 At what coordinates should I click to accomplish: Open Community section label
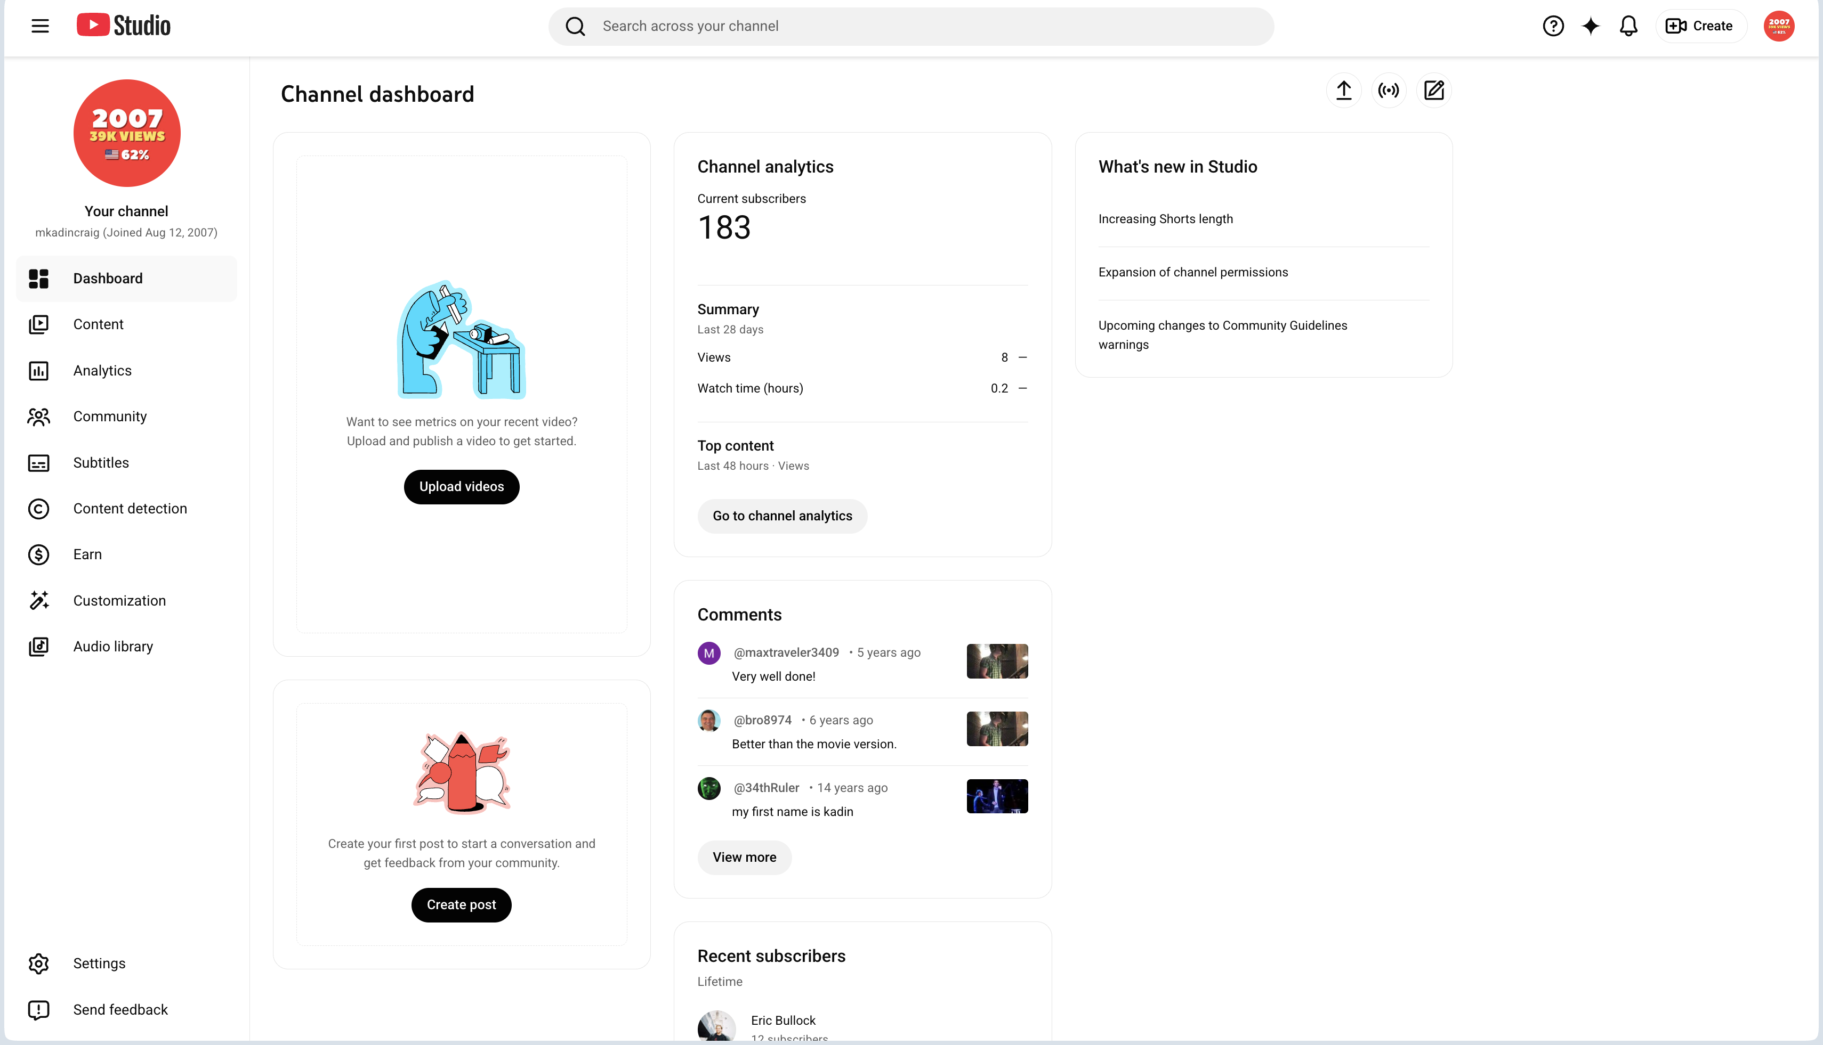(x=110, y=417)
